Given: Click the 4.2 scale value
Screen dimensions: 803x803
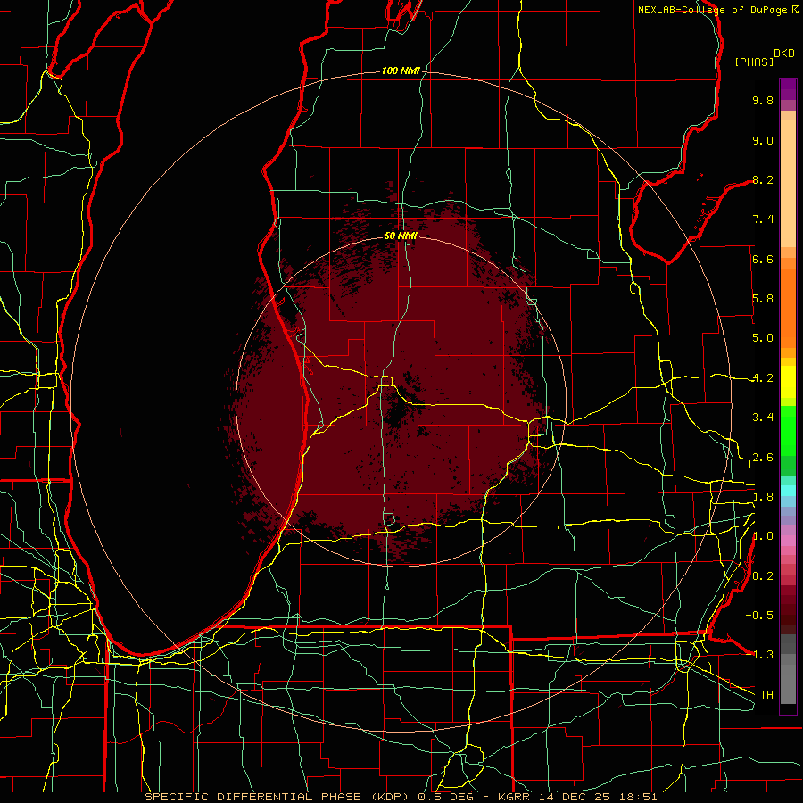Looking at the screenshot, I should [763, 378].
